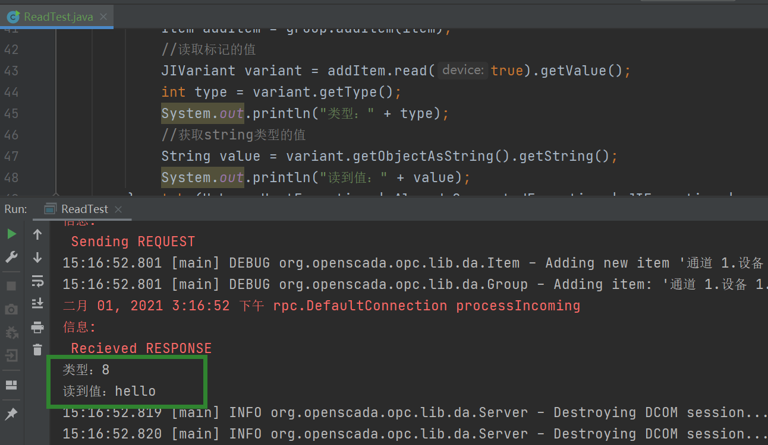Screen dimensions: 768x445
Task: Click the '//获取string类型的值' comment line
Action: click(x=234, y=135)
